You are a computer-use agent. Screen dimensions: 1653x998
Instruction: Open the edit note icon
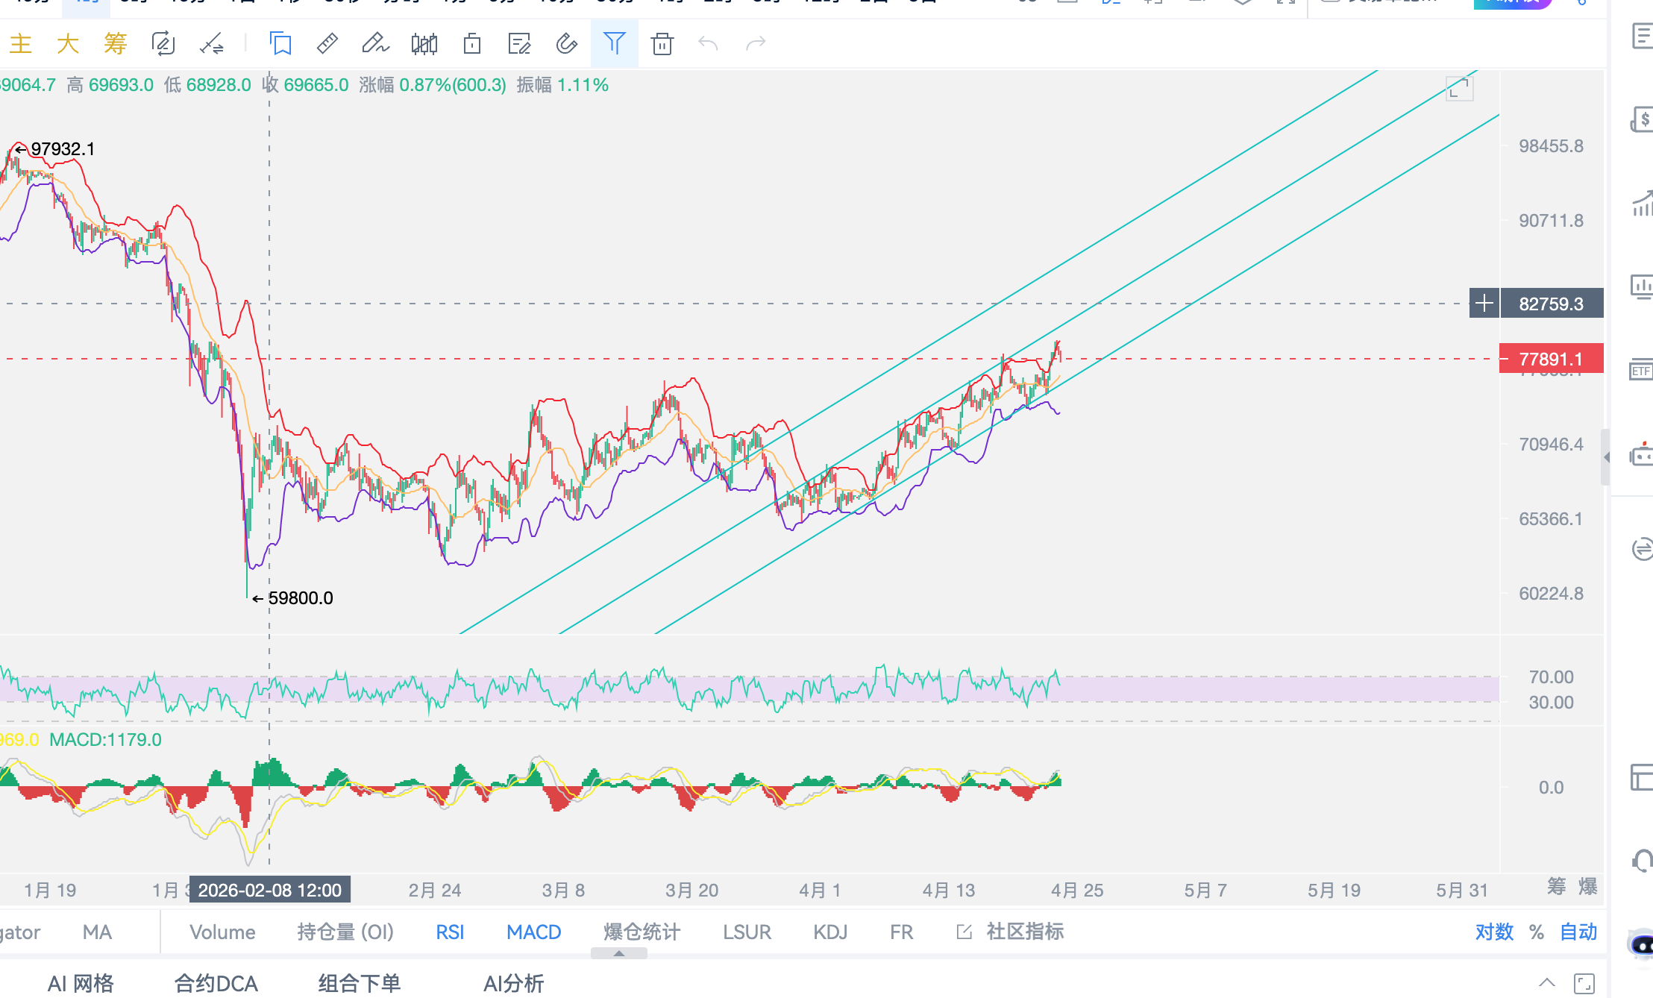click(x=518, y=44)
